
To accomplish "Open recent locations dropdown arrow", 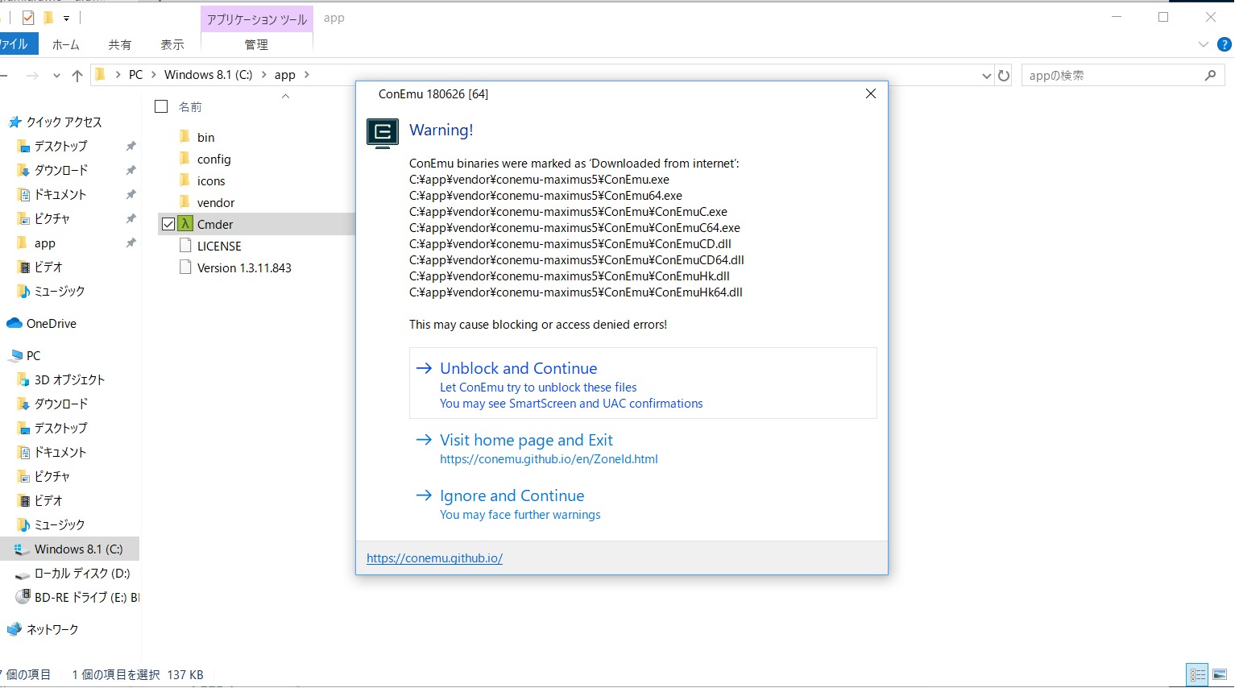I will 56,76.
